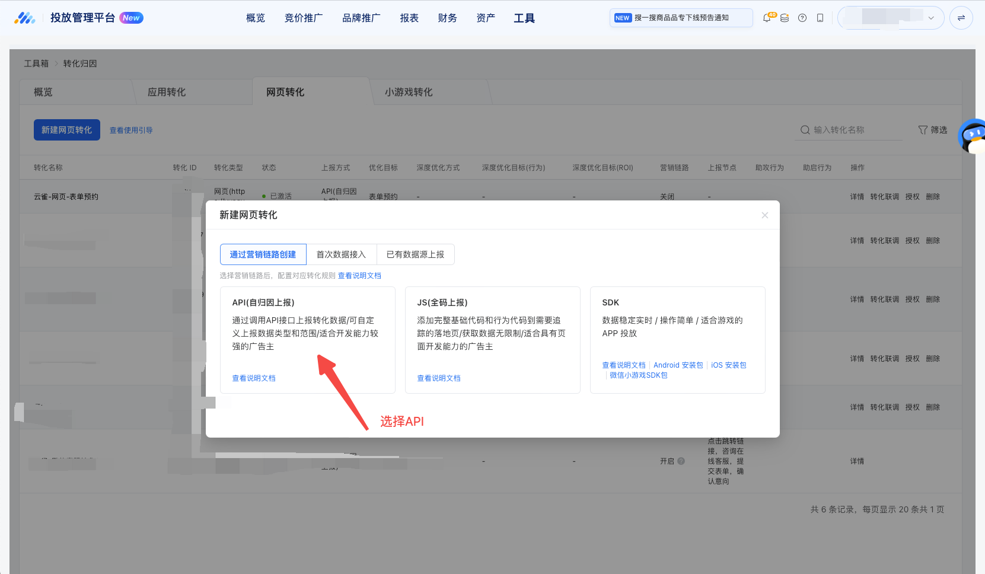
Task: Download the 微信小游戏SDK包
Action: coord(639,375)
